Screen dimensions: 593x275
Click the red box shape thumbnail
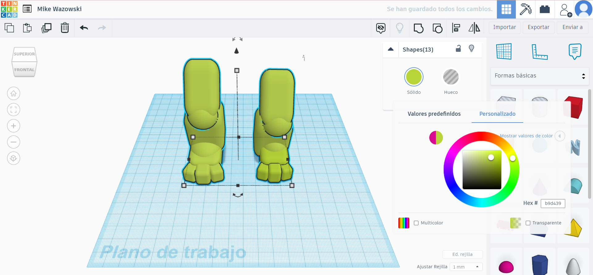point(573,107)
